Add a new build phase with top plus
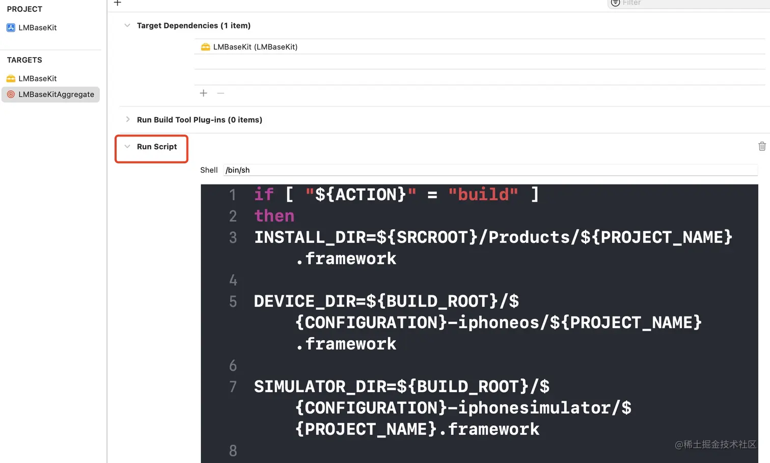This screenshot has height=463, width=770. pos(118,3)
